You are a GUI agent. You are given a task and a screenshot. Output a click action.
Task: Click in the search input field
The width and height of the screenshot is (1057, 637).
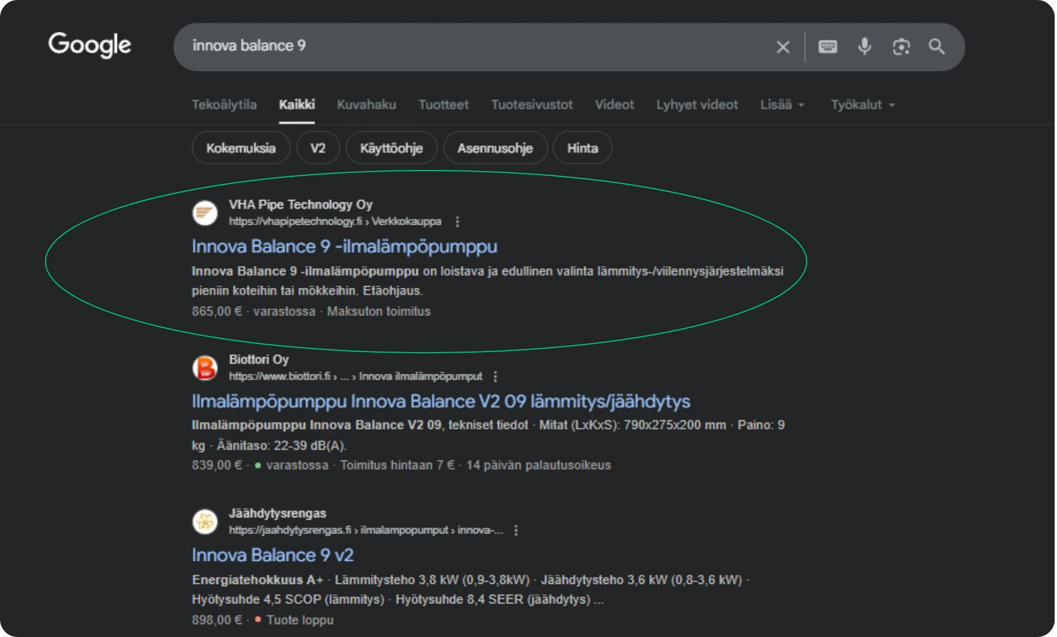[x=472, y=46]
